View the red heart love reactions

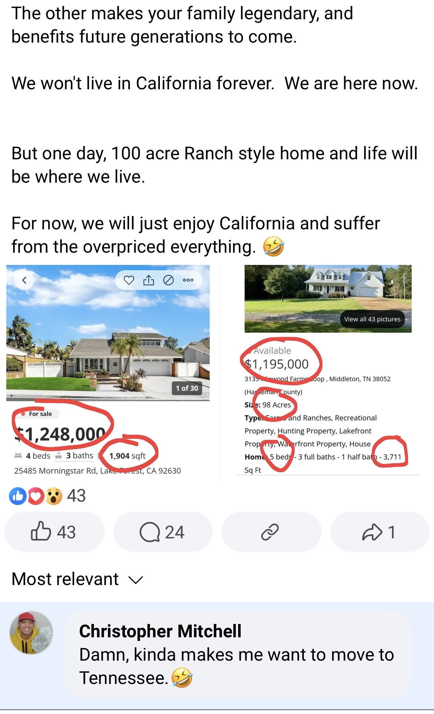(36, 496)
